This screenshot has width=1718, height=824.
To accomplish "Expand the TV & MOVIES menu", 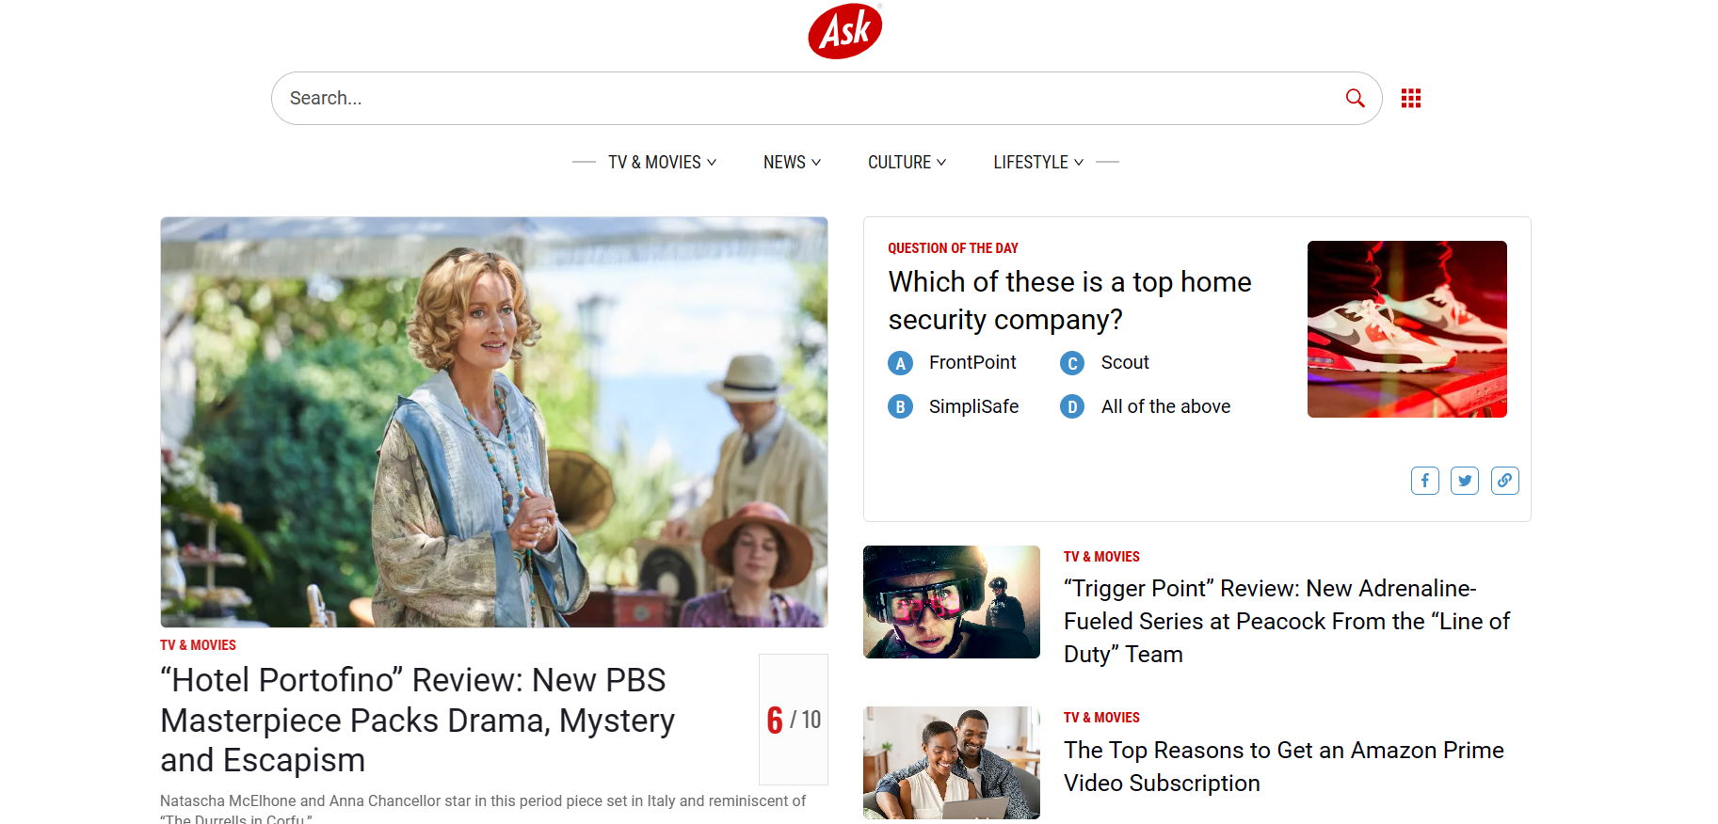I will click(662, 163).
